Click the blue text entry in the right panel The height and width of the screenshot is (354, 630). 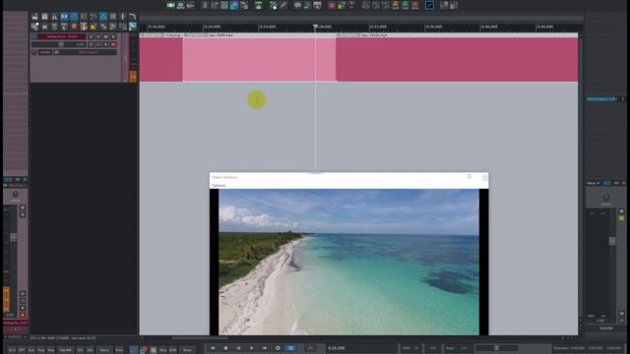(x=601, y=98)
